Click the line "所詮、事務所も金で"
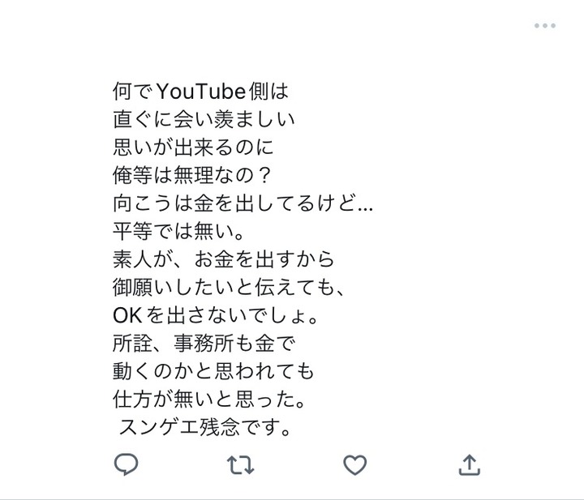The width and height of the screenshot is (584, 500). (x=204, y=343)
